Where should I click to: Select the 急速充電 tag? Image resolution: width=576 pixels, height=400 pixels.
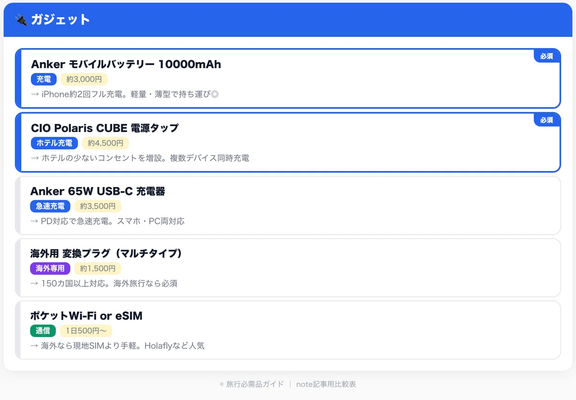pos(50,206)
